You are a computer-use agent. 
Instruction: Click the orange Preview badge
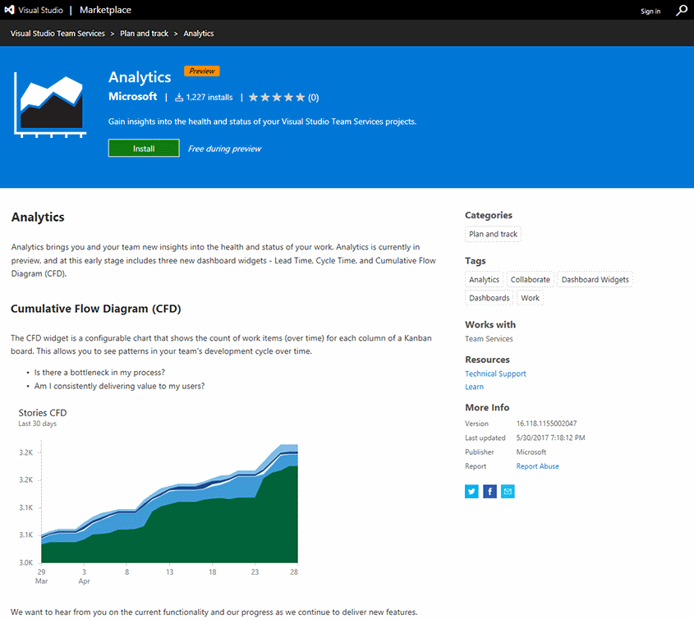coord(202,71)
